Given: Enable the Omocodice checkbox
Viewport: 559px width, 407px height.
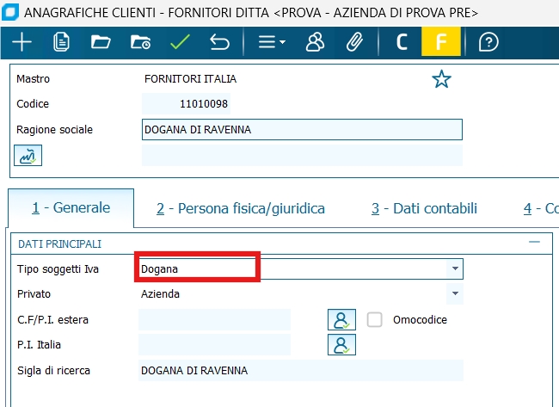Looking at the screenshot, I should point(375,319).
